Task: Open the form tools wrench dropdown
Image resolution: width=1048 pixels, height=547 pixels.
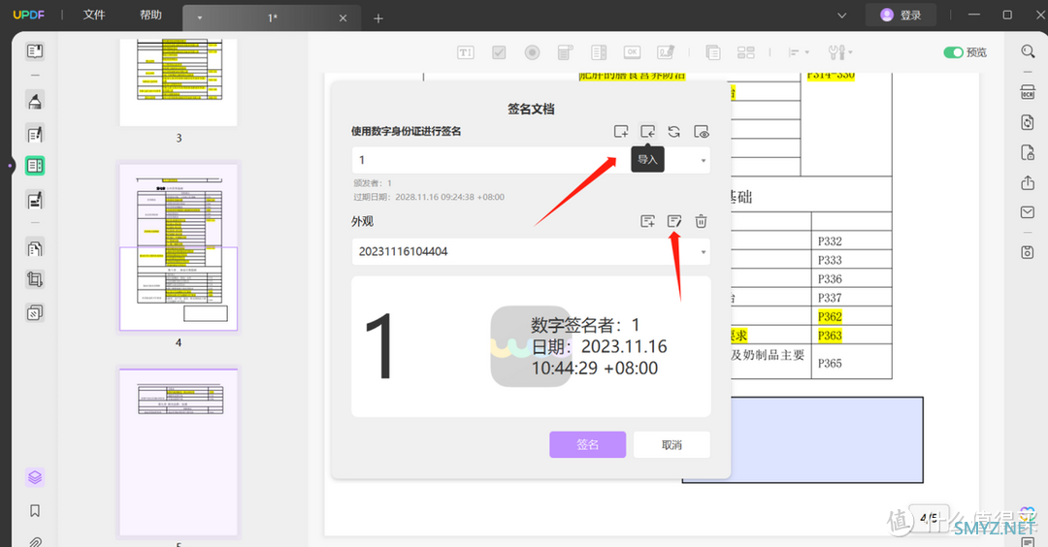Action: point(839,52)
